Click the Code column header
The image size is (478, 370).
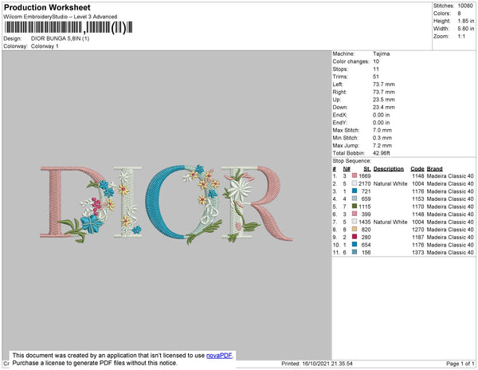[417, 169]
